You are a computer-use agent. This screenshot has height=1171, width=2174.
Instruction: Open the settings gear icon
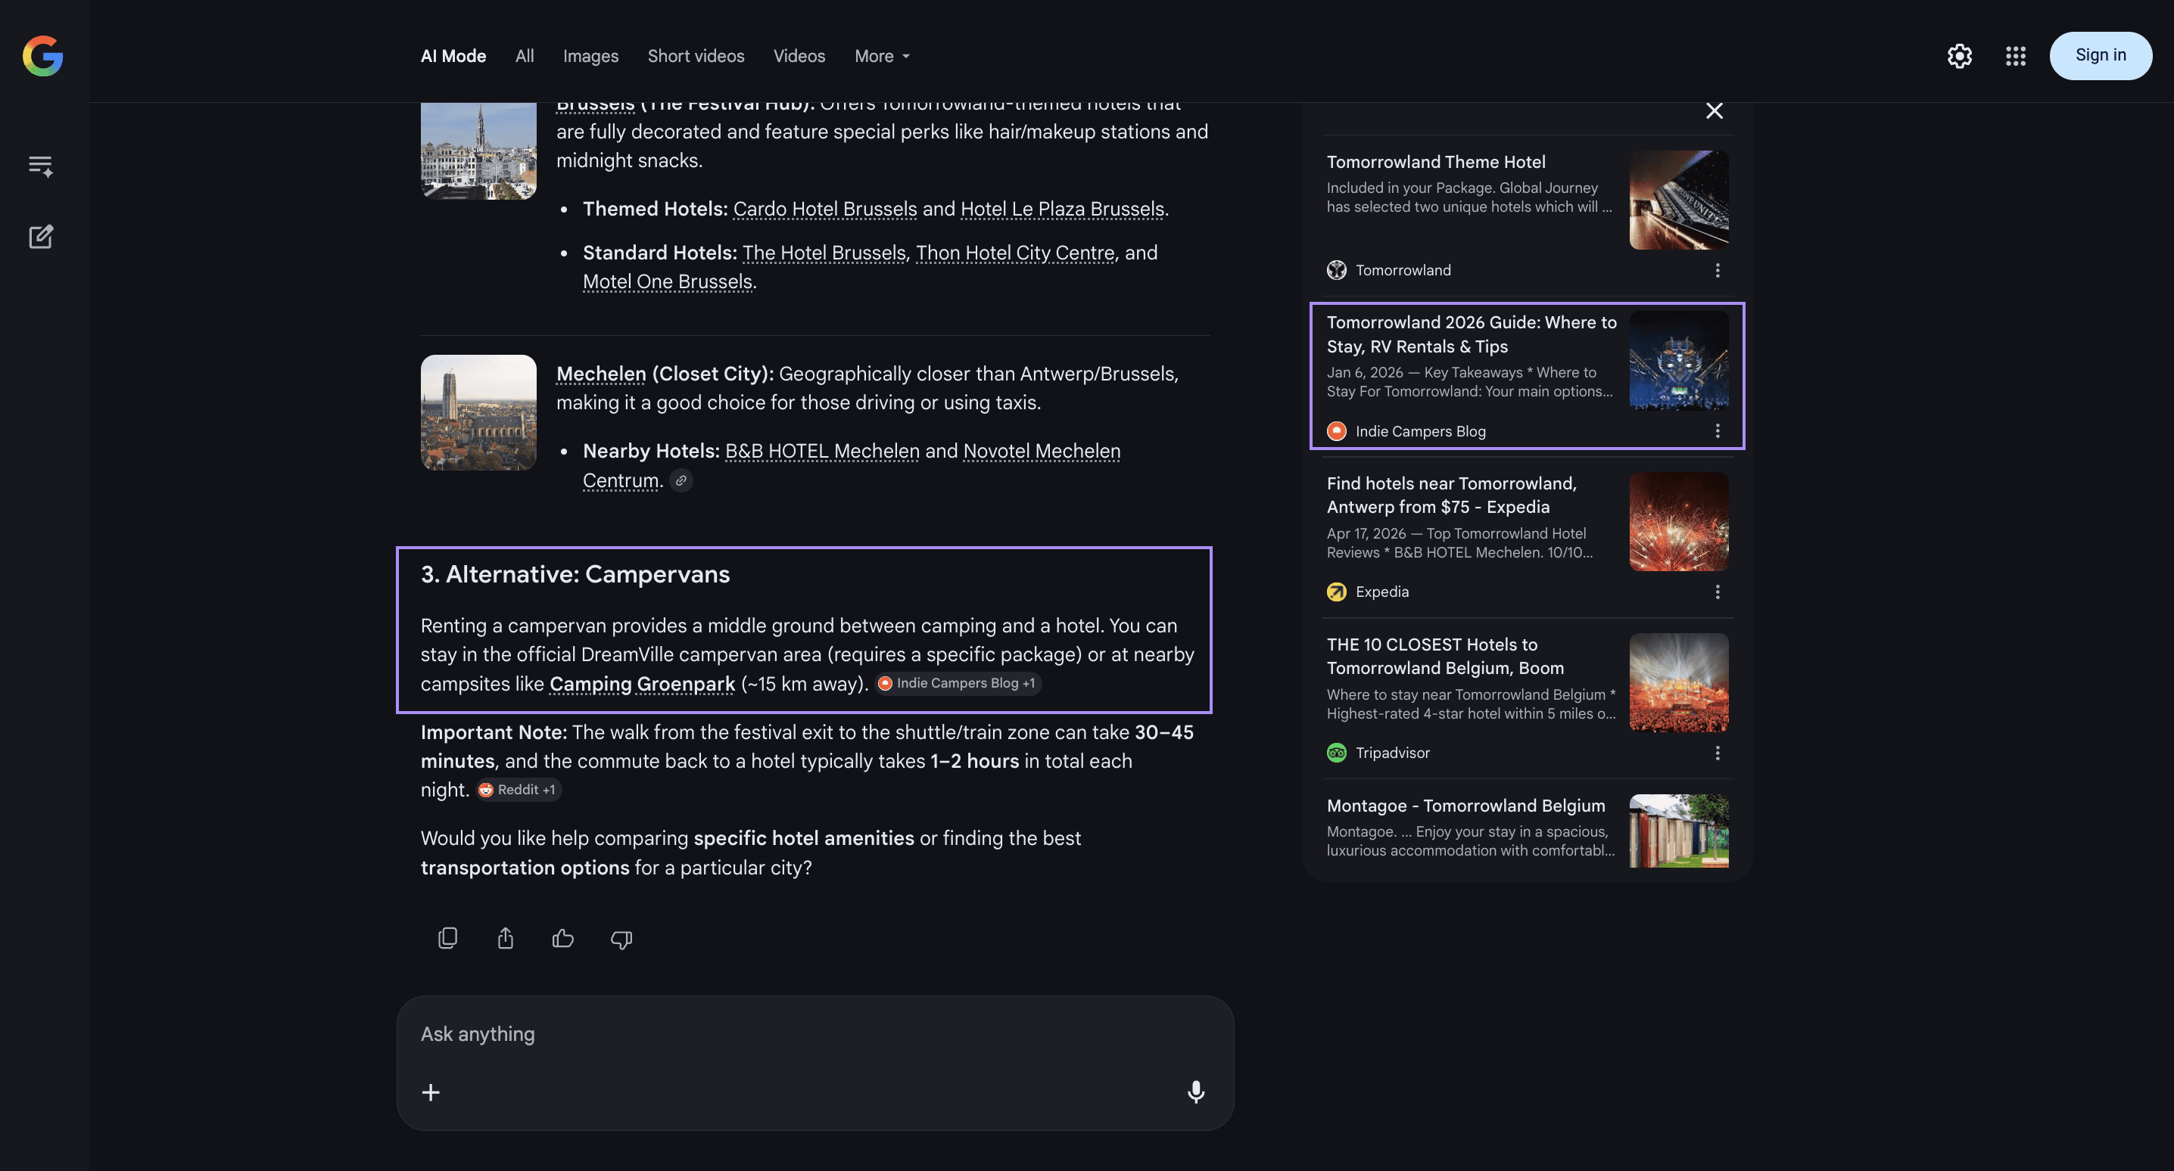(x=1959, y=56)
